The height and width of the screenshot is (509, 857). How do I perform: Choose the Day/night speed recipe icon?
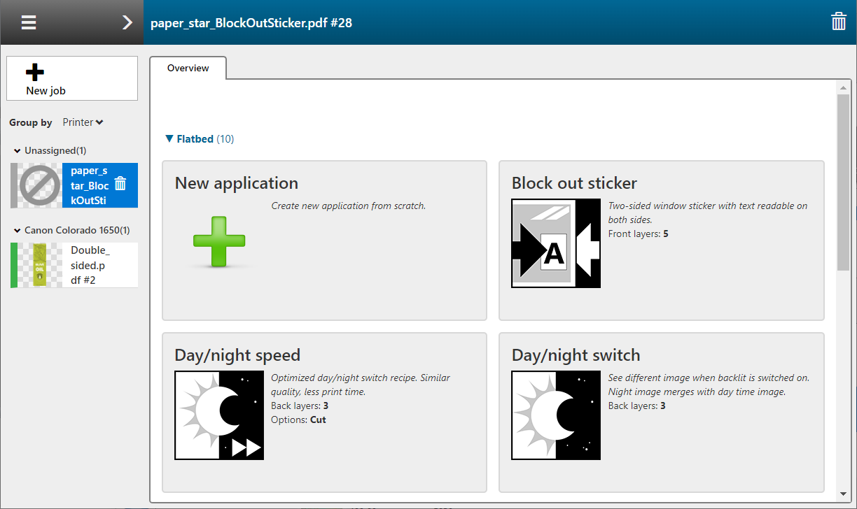tap(219, 415)
